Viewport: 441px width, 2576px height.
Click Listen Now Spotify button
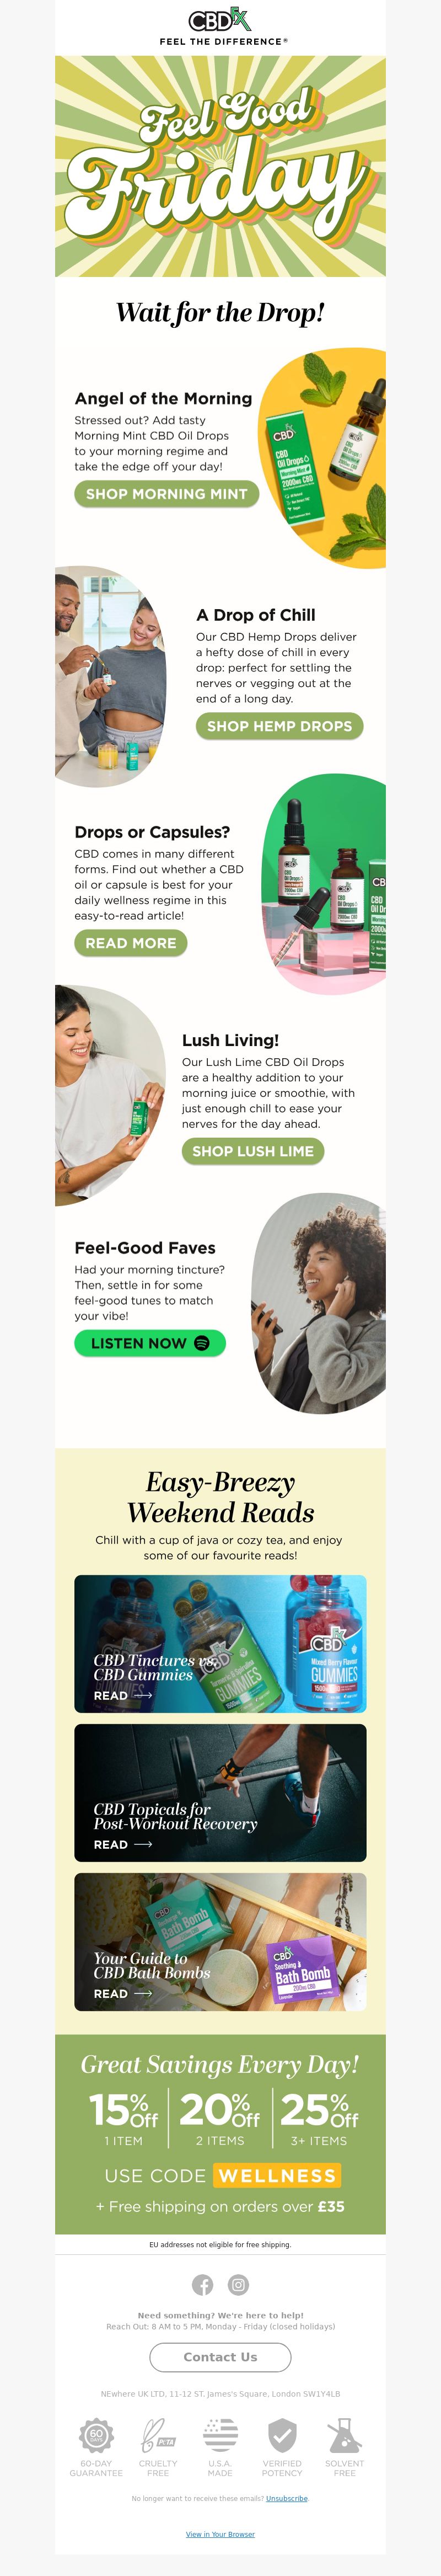coord(150,1343)
